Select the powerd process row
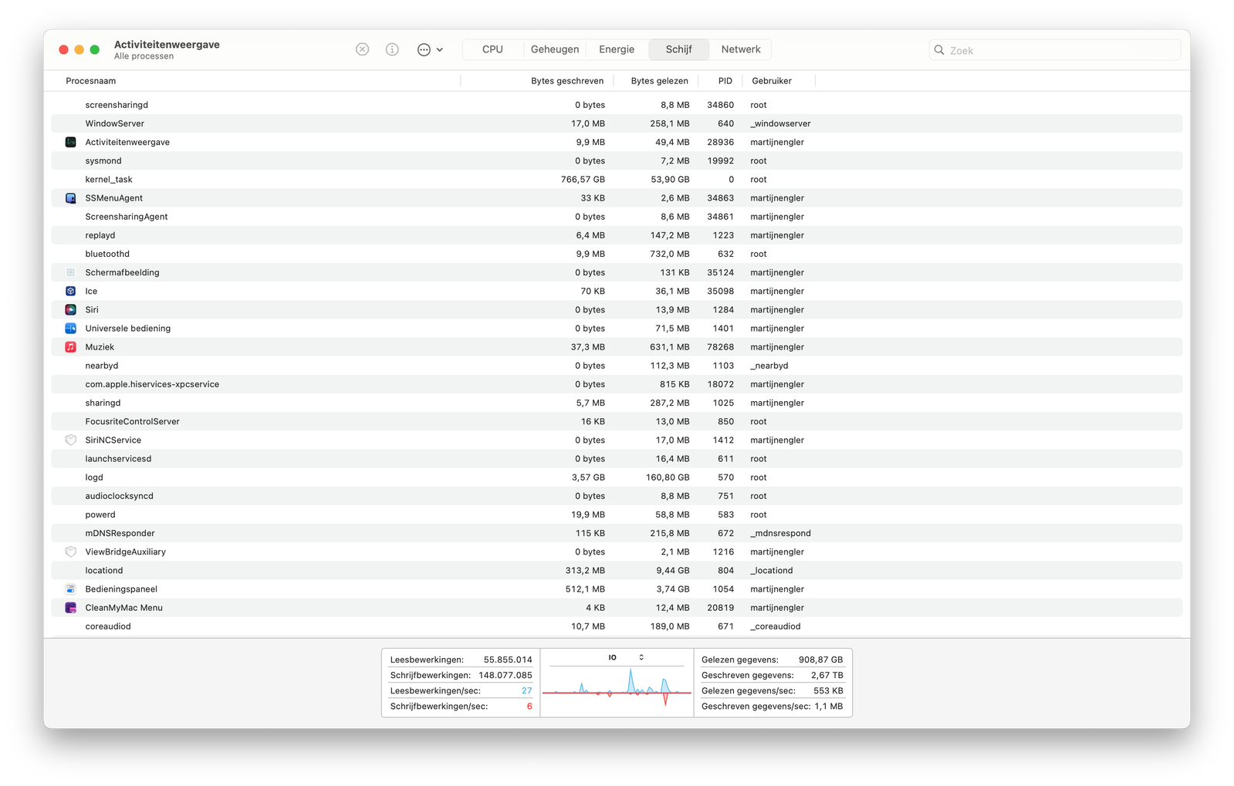 [617, 514]
